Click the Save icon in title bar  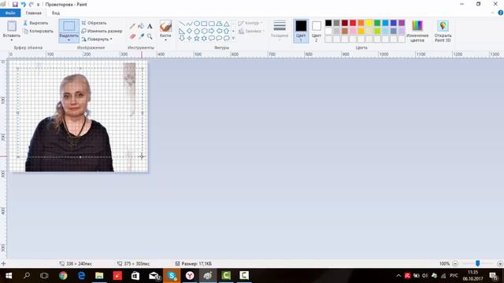(15, 5)
